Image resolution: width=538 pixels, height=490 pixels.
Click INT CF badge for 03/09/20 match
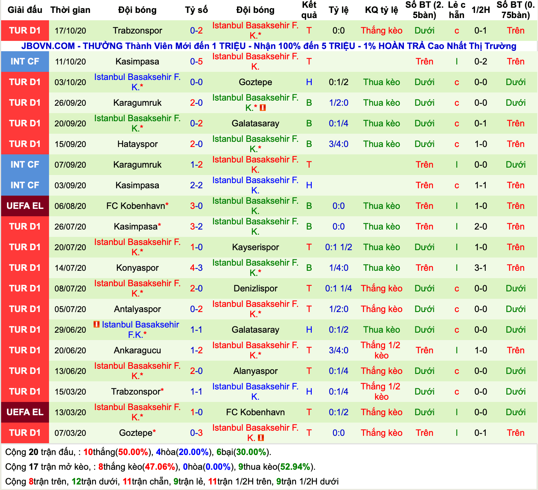coord(25,185)
